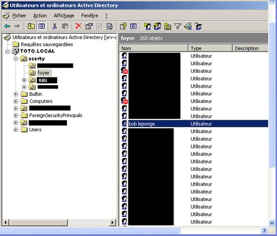Click the foyer organizational unit icon
Viewport: 277px width, 236px height.
32,73
